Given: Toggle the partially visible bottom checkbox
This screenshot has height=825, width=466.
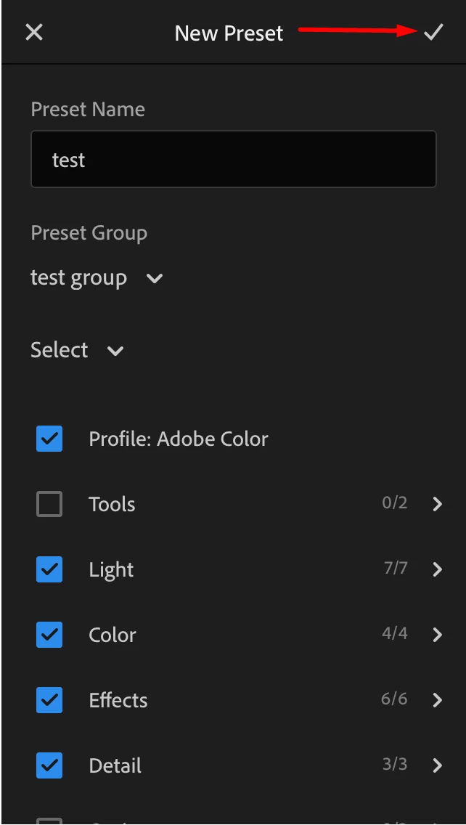Looking at the screenshot, I should pos(49,821).
